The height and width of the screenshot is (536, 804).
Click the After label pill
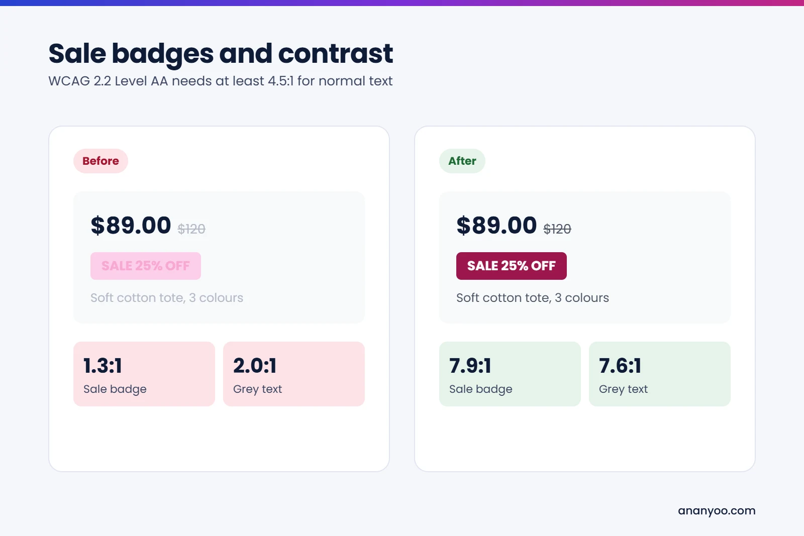point(462,161)
